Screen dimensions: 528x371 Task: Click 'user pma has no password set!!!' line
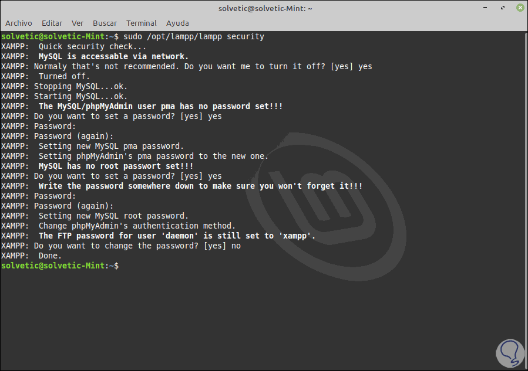(x=142, y=106)
